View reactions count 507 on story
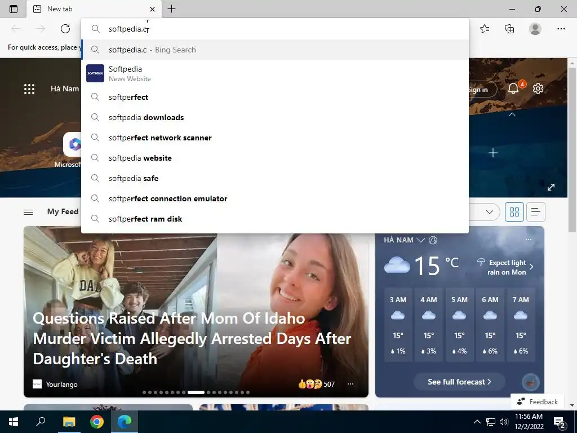Viewport: 577px width, 433px height. point(317,384)
